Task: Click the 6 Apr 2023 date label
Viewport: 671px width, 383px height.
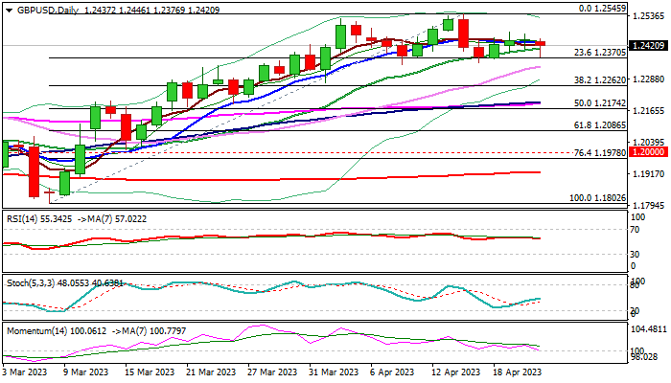Action: (x=391, y=372)
